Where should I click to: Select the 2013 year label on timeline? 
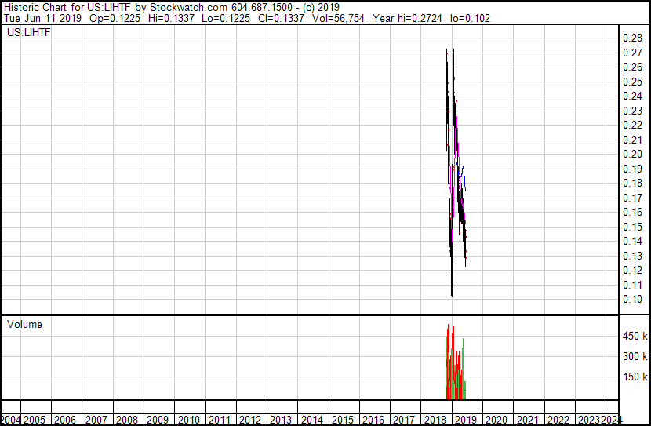coord(281,420)
